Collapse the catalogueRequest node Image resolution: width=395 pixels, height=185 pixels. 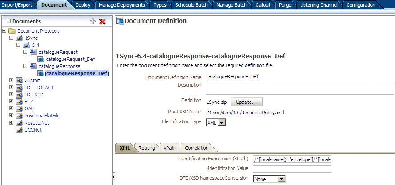pos(25,52)
